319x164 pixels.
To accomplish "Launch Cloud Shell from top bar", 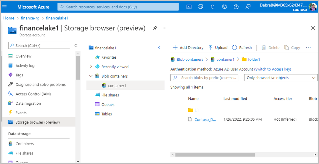I will (x=189, y=7).
